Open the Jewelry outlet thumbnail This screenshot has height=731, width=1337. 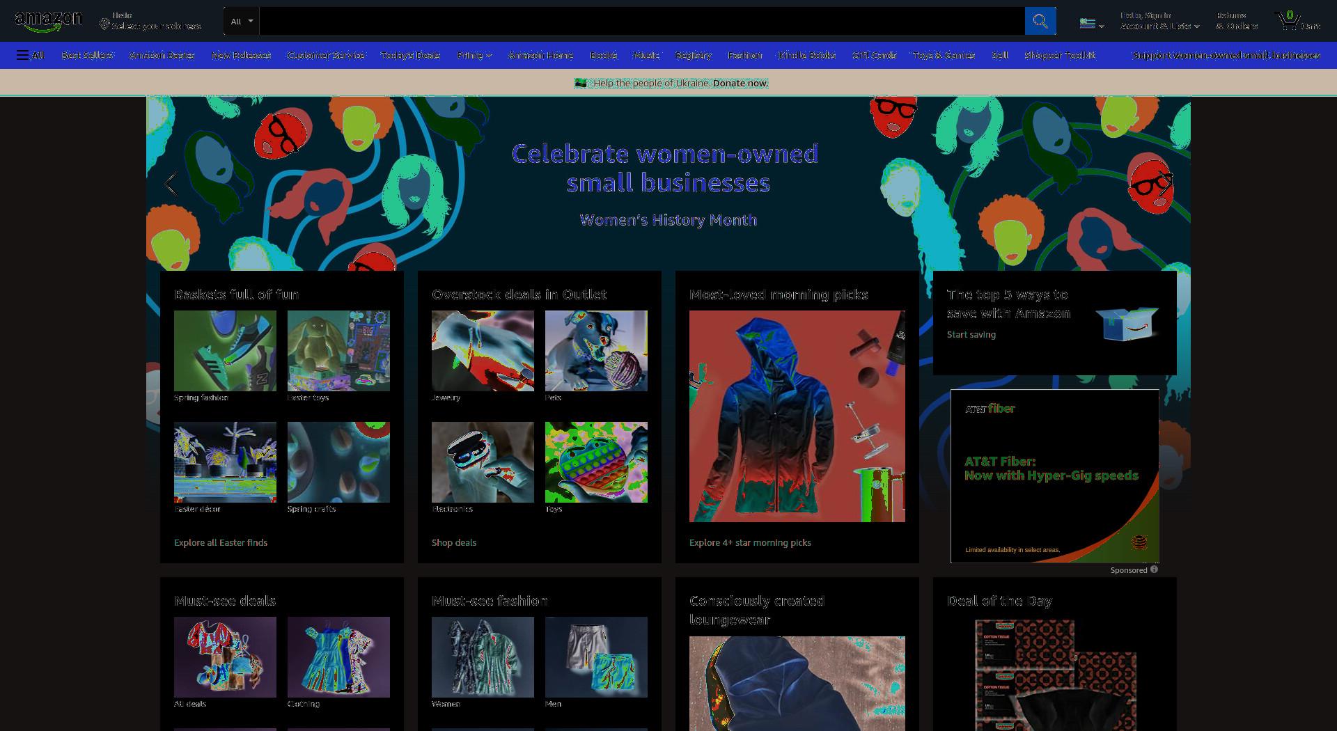coord(483,351)
